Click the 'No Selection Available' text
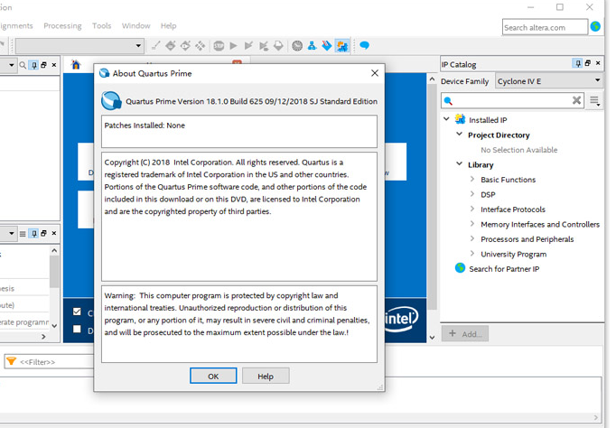Viewport: 616px width, 428px height. click(519, 150)
